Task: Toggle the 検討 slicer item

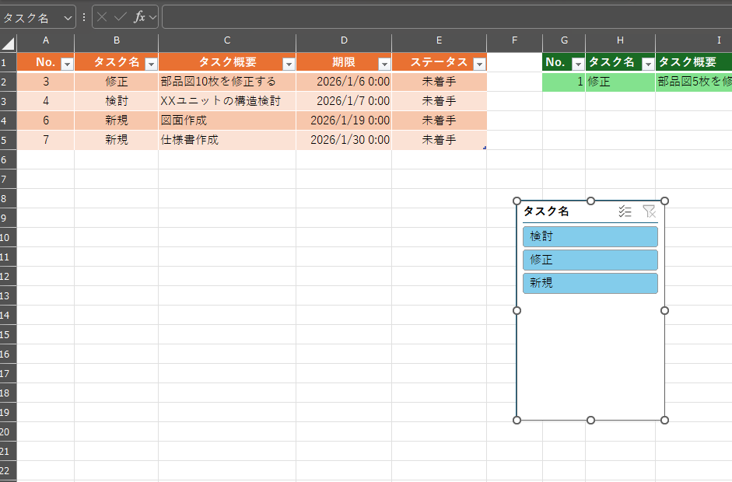Action: pyautogui.click(x=590, y=236)
